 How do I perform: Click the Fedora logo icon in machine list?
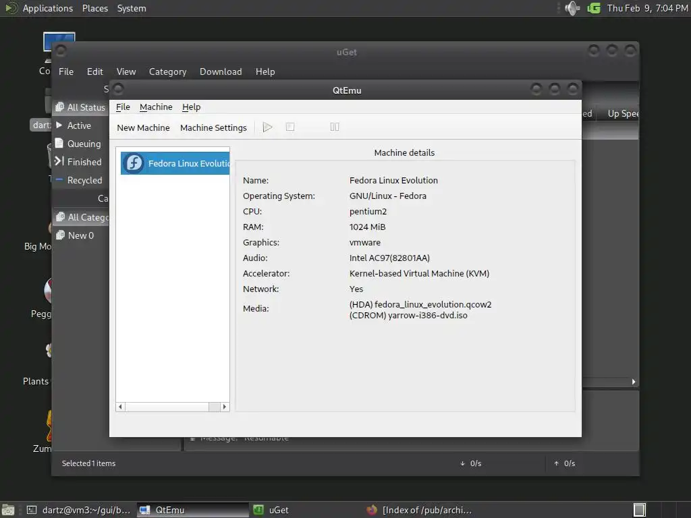click(134, 163)
